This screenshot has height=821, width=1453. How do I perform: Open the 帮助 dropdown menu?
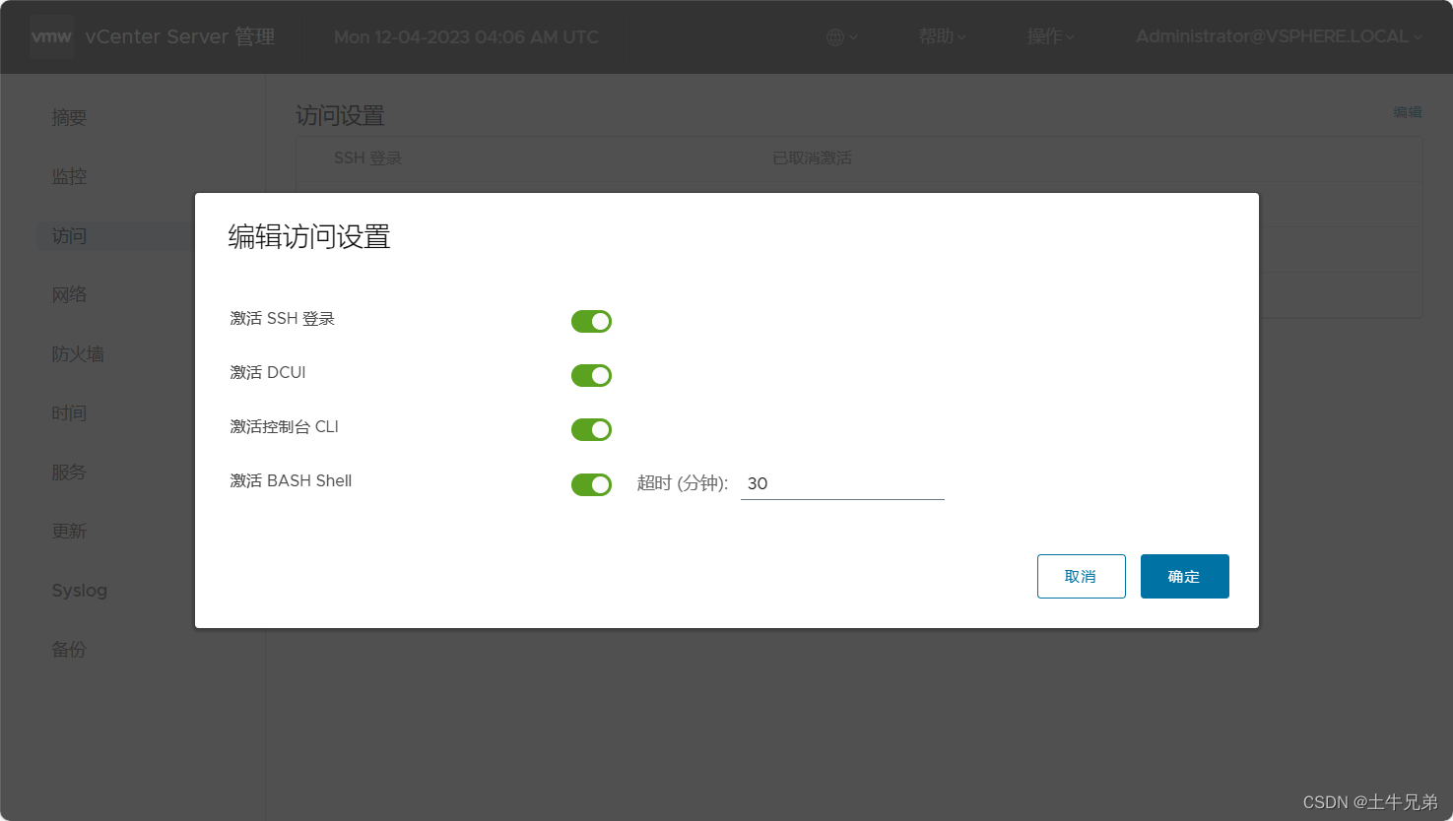940,36
